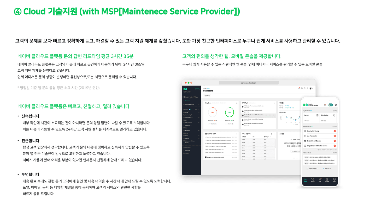Click vertical scrollbar in usage history table
Image resolution: width=376 pixels, height=211 pixels.
coord(275,143)
